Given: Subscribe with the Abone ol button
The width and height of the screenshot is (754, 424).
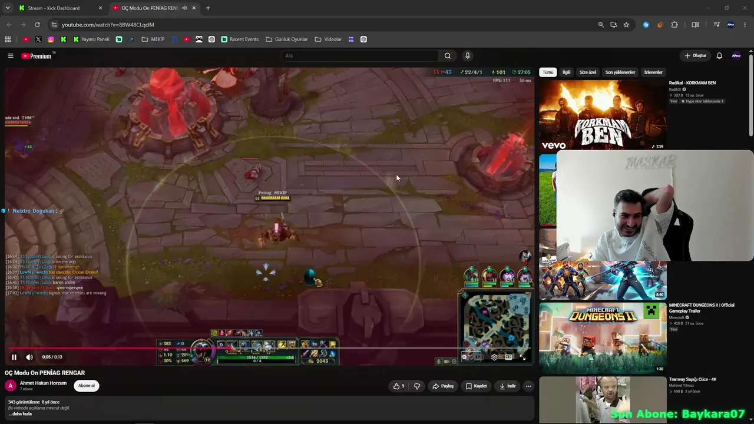Looking at the screenshot, I should [87, 386].
